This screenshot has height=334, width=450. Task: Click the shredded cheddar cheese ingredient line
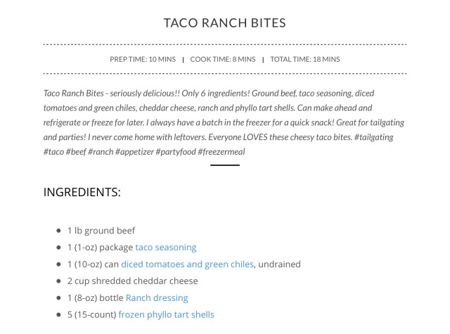pos(132,281)
